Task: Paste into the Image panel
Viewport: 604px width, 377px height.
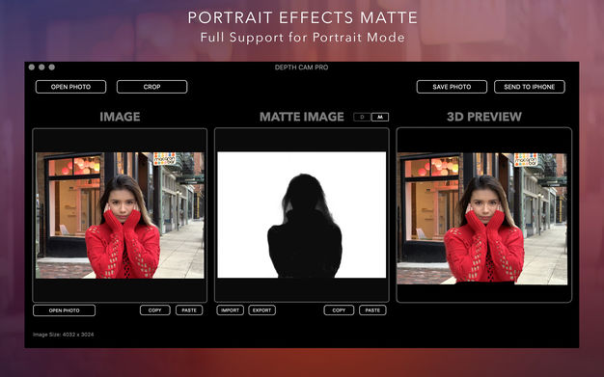Action: [189, 310]
